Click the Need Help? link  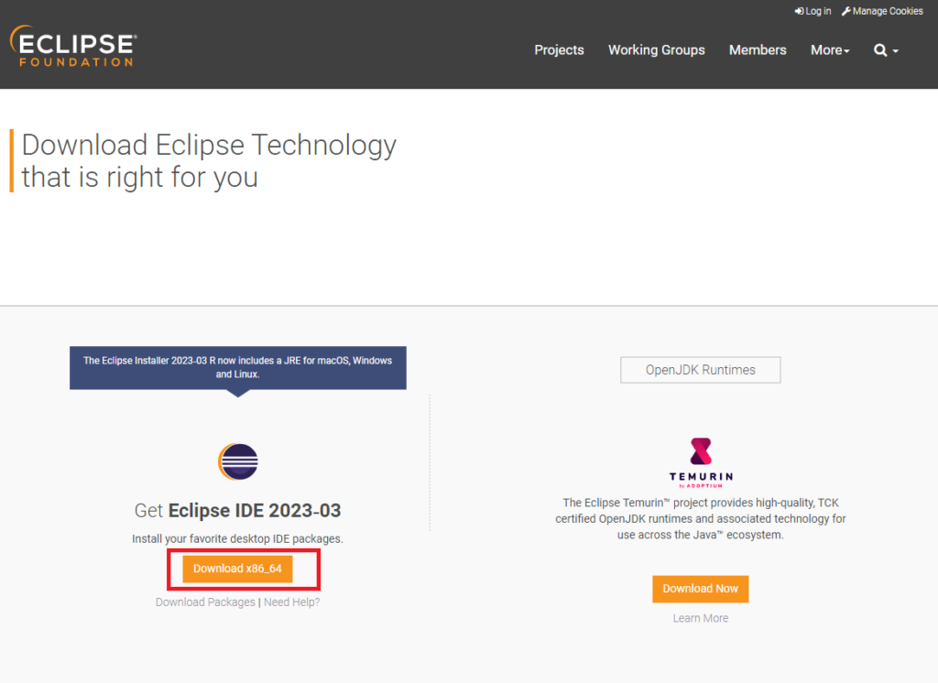click(291, 602)
